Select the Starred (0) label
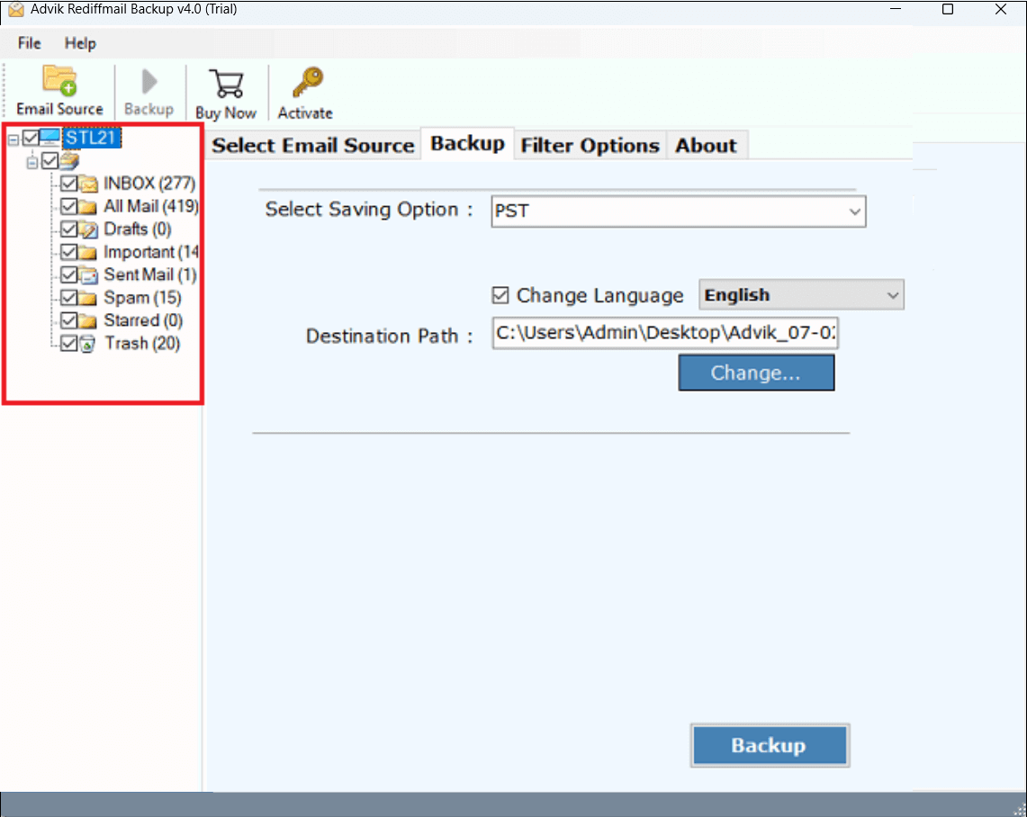 143,320
